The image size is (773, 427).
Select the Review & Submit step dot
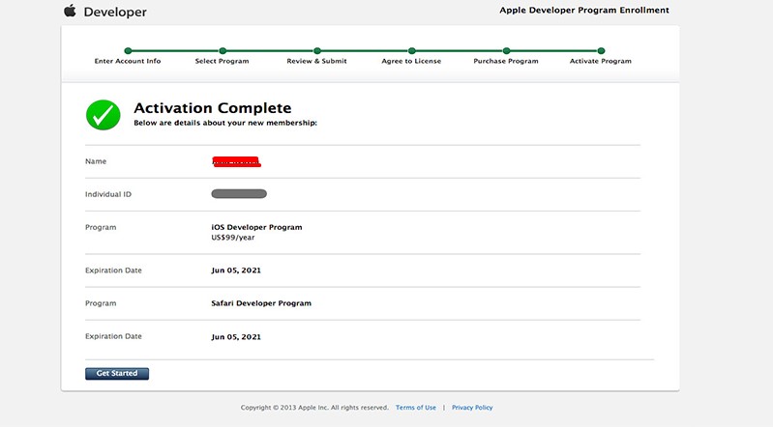[x=317, y=51]
